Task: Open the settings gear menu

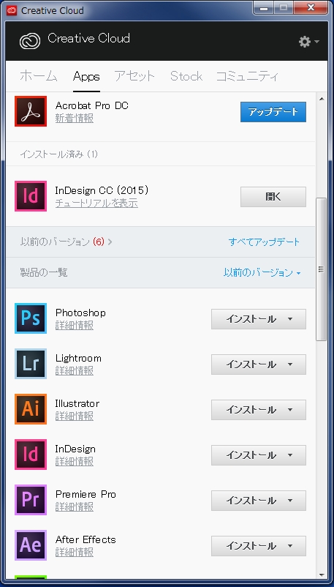Action: point(308,42)
